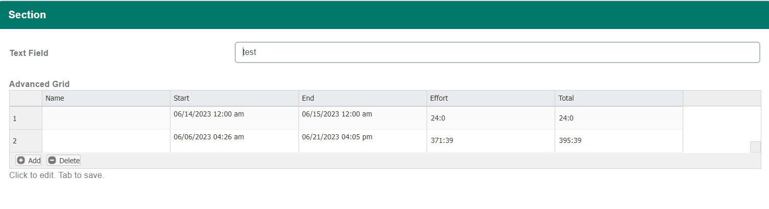Click the Effort column header
The width and height of the screenshot is (769, 209).
point(491,98)
